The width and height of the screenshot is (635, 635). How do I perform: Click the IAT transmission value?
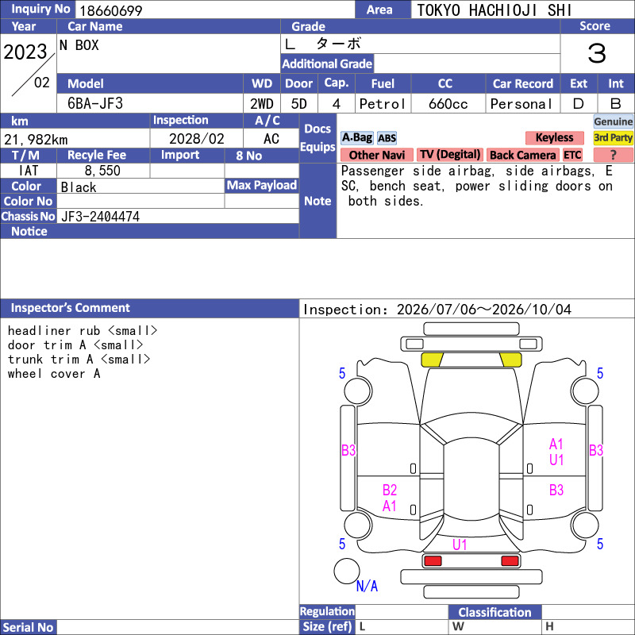coord(29,171)
